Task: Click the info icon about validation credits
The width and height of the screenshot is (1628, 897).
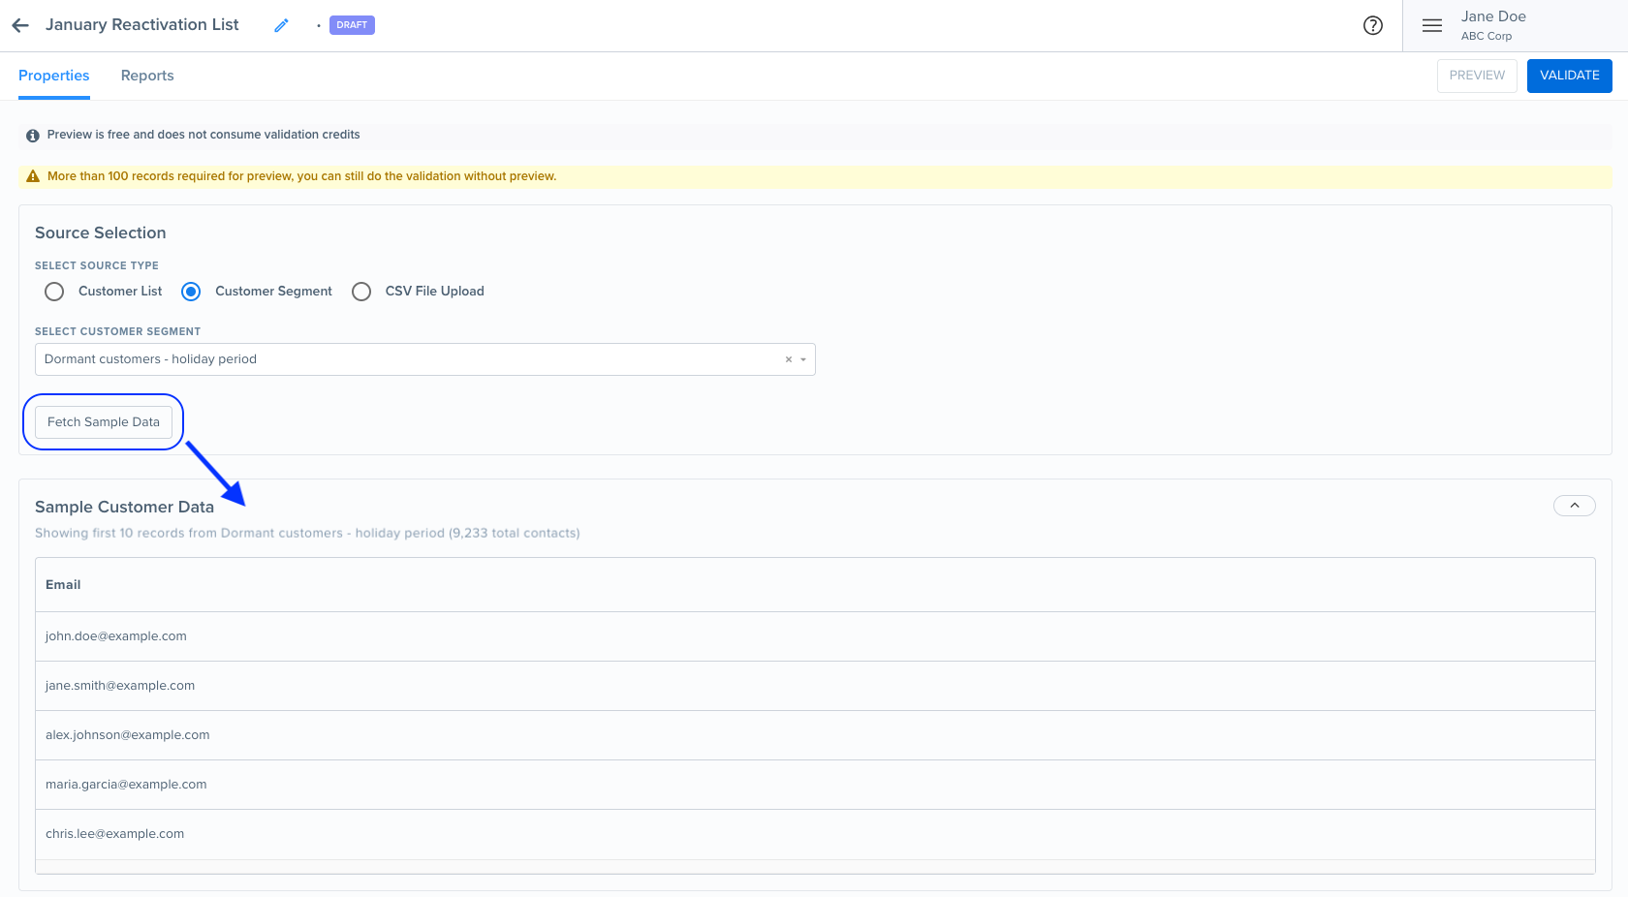Action: pos(32,135)
